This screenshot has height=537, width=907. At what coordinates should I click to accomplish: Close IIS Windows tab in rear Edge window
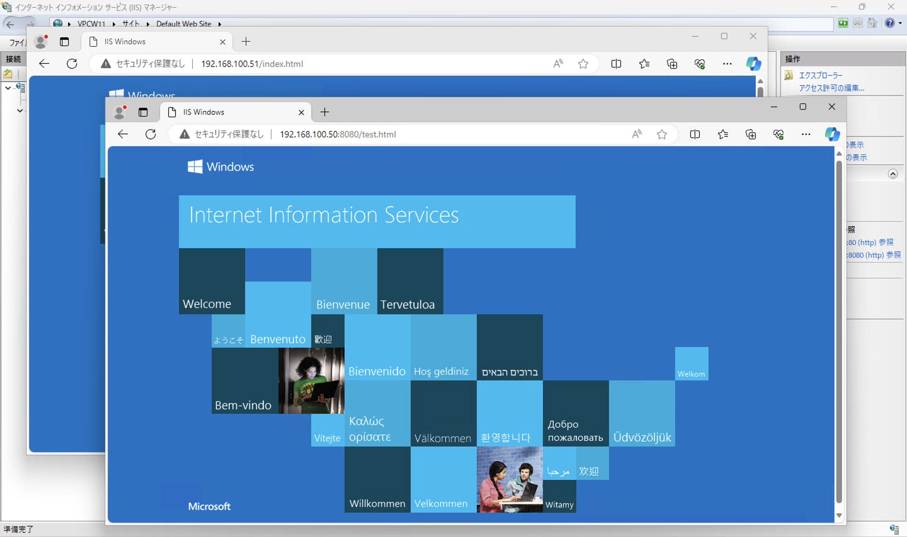pos(223,42)
